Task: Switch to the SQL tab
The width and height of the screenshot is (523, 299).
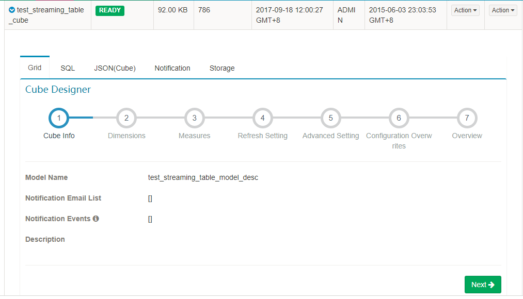Action: 67,68
